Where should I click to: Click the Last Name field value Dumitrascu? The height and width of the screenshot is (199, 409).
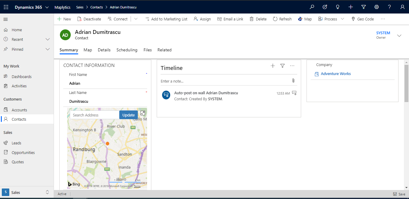pyautogui.click(x=79, y=101)
